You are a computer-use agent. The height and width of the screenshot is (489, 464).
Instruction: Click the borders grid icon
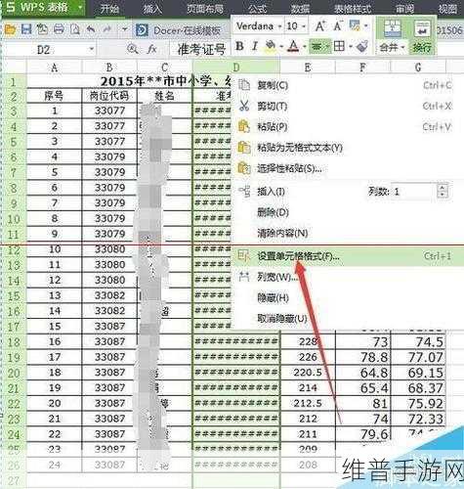point(339,47)
